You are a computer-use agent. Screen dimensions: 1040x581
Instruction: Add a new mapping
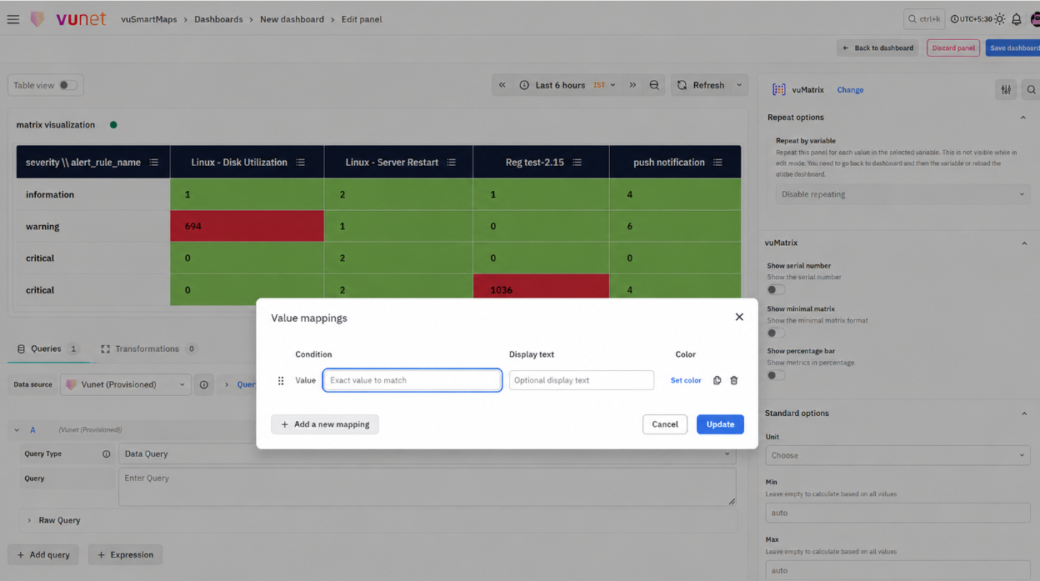[x=325, y=424]
